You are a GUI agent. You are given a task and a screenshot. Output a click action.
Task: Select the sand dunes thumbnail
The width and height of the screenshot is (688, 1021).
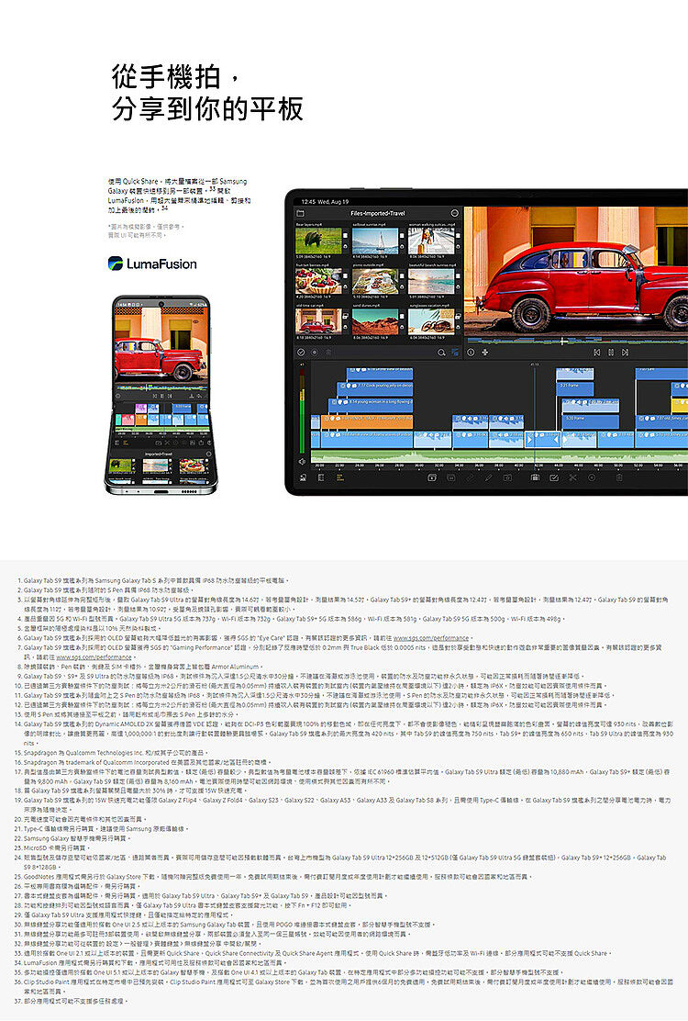tap(375, 321)
